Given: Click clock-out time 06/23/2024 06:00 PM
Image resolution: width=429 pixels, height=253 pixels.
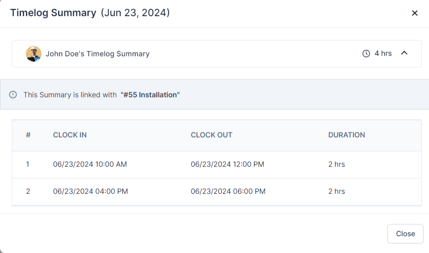Looking at the screenshot, I should [228, 191].
